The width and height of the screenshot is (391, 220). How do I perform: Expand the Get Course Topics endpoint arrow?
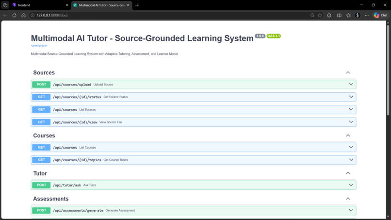click(x=351, y=160)
